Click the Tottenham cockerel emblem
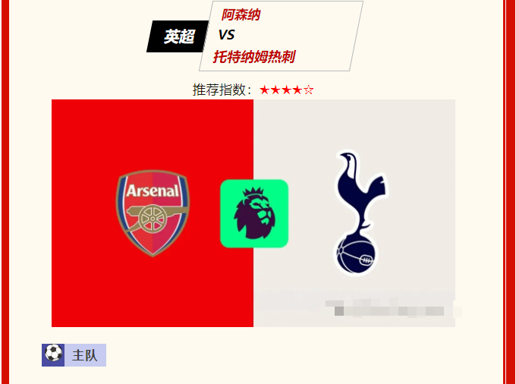Image resolution: width=516 pixels, height=384 pixels. point(360,213)
